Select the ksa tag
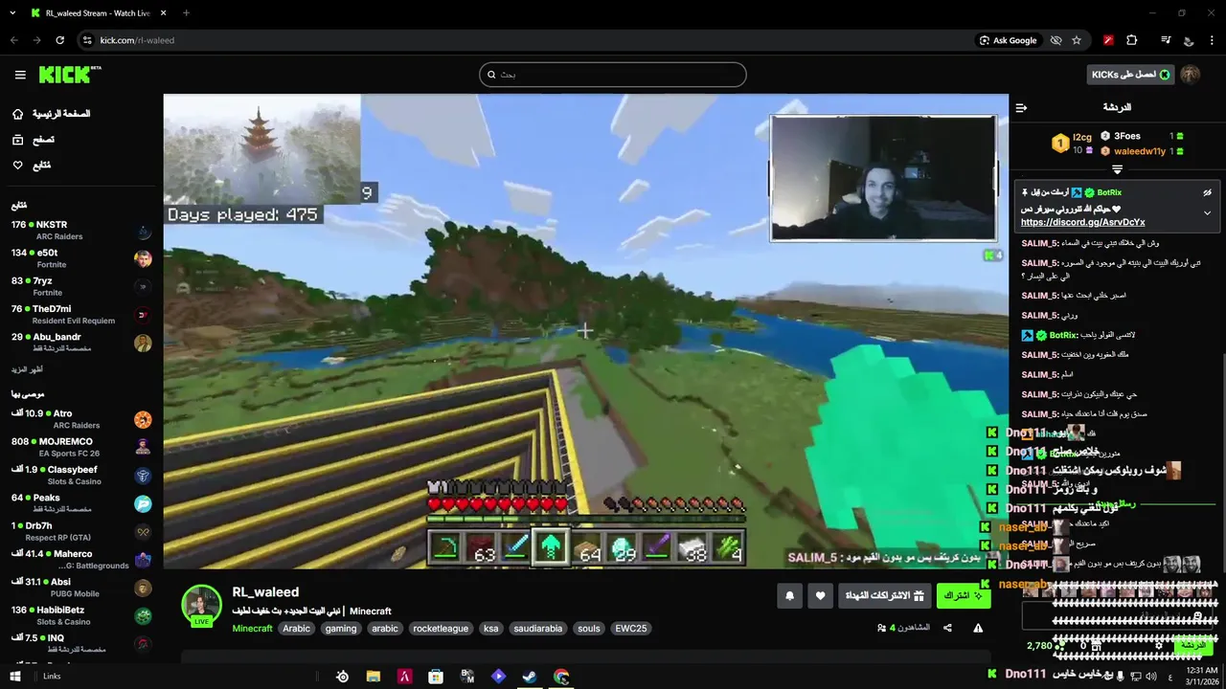This screenshot has height=689, width=1226. point(491,629)
